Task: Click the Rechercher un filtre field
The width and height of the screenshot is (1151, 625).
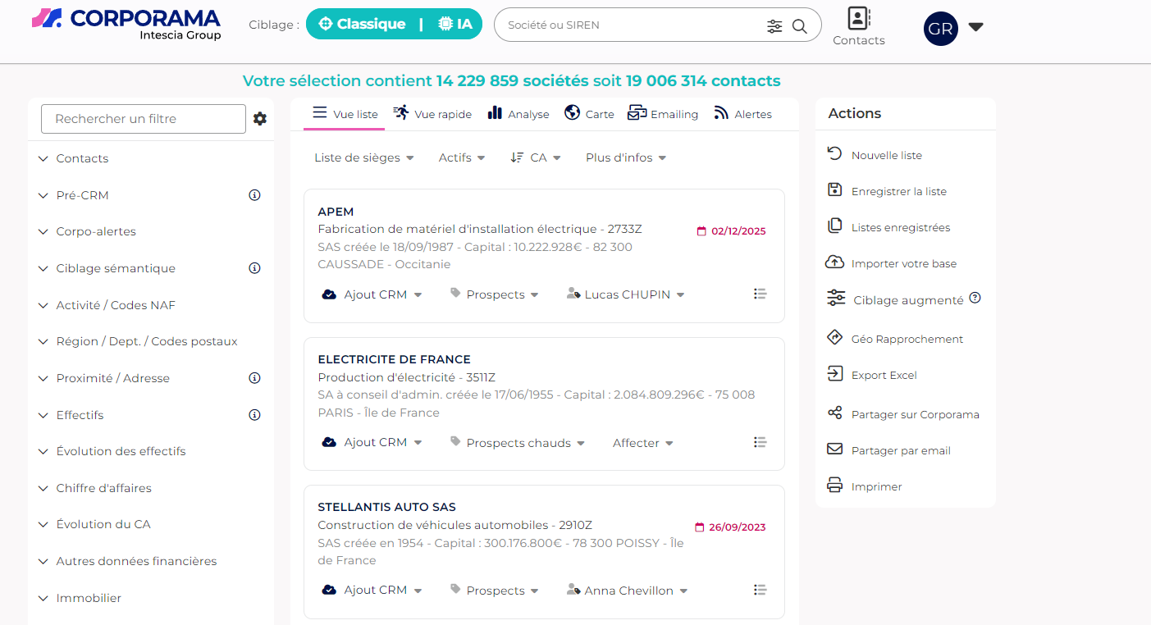Action: point(144,119)
